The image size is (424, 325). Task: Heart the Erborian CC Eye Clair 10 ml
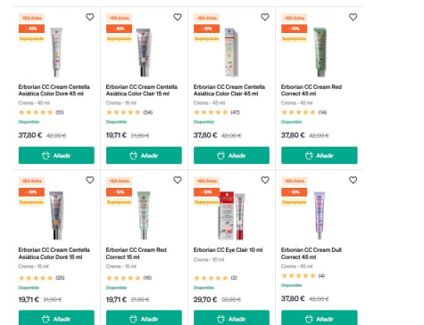265,180
